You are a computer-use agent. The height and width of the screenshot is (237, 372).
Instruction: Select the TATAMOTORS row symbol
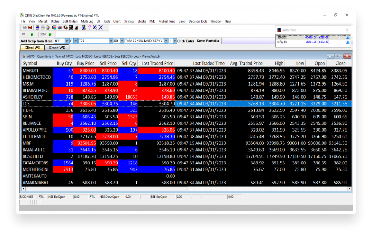tap(35, 163)
